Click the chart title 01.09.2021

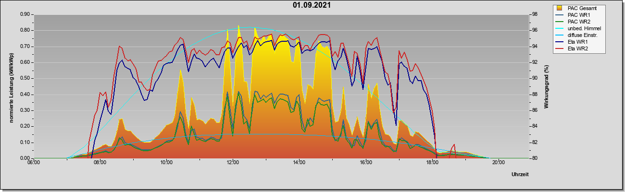[x=312, y=5]
